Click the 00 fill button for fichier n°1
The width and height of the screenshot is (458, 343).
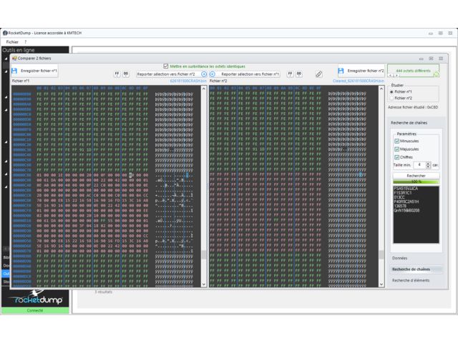point(126,74)
